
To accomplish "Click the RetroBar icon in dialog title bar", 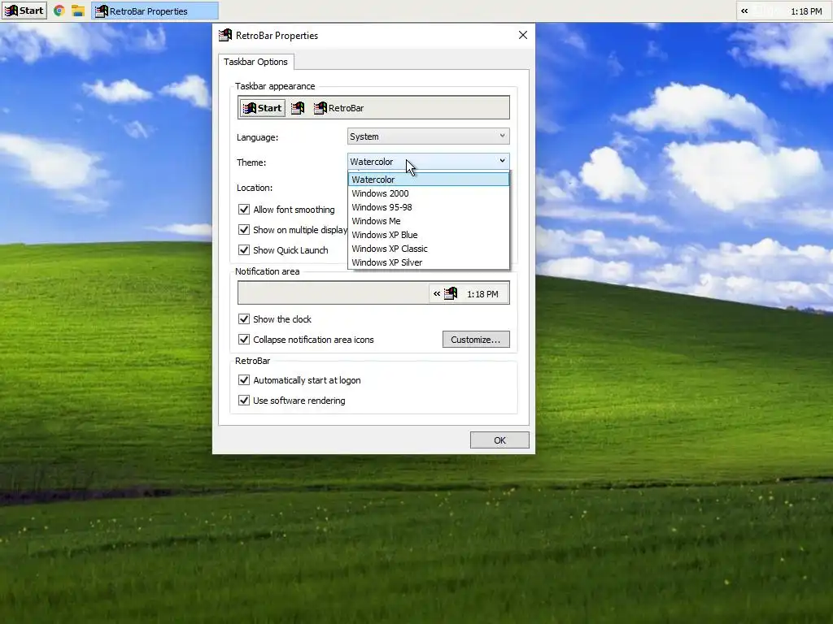I will coord(225,35).
